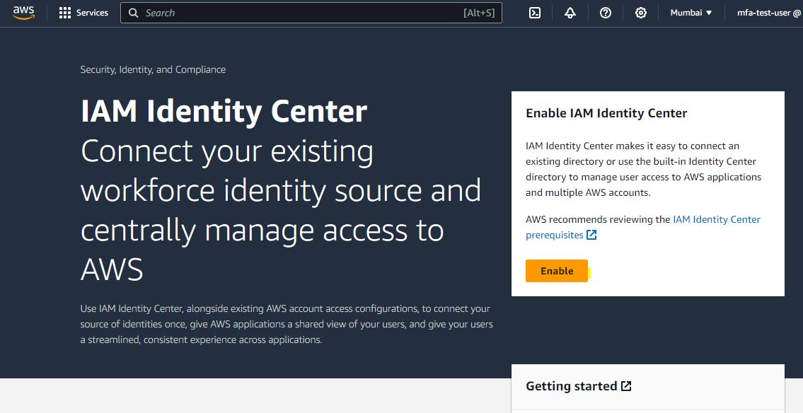Click the AWS logo to go home
Image resolution: width=803 pixels, height=413 pixels.
point(23,13)
